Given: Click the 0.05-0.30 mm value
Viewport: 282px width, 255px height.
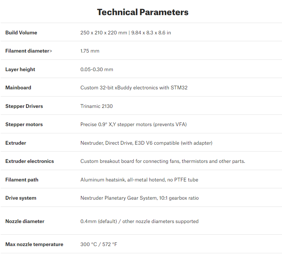Looking at the screenshot, I should click(x=97, y=69).
